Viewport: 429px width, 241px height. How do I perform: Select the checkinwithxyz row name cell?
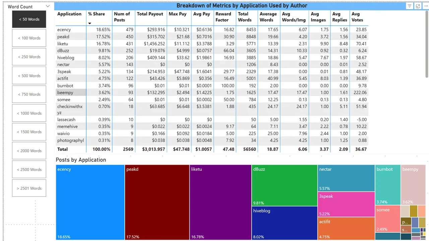point(71,109)
